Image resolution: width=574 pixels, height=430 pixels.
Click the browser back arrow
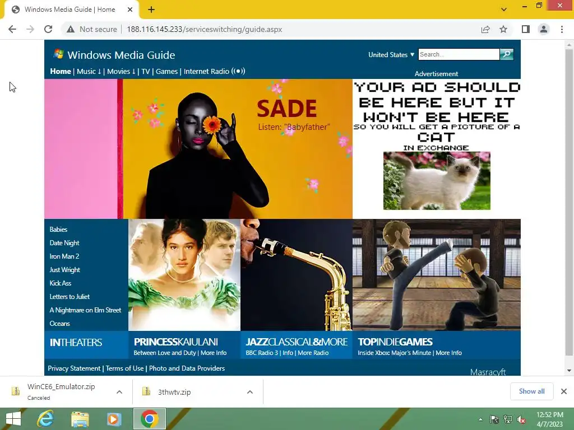point(12,29)
